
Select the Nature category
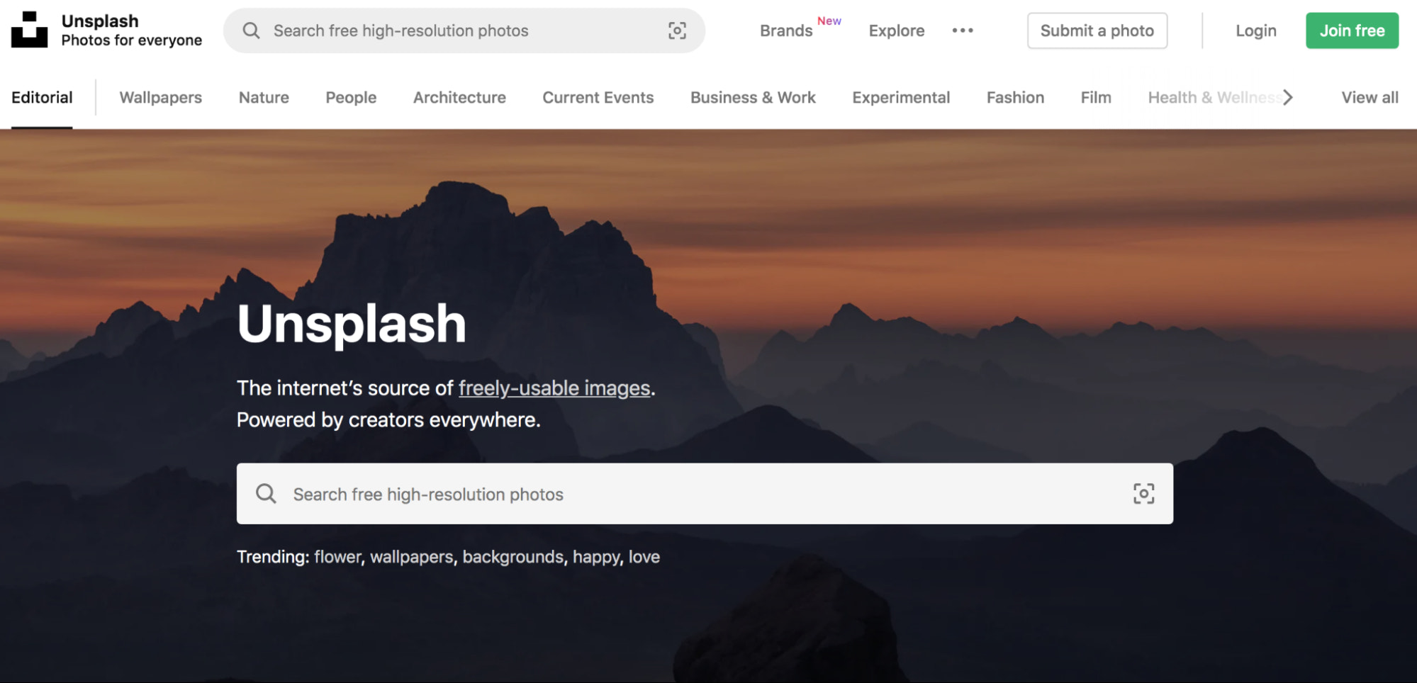coord(263,97)
